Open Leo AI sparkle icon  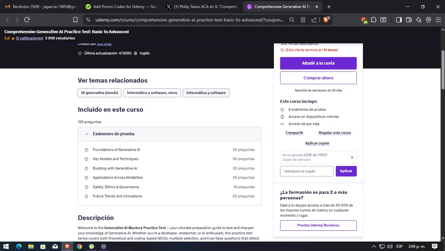pos(419,20)
